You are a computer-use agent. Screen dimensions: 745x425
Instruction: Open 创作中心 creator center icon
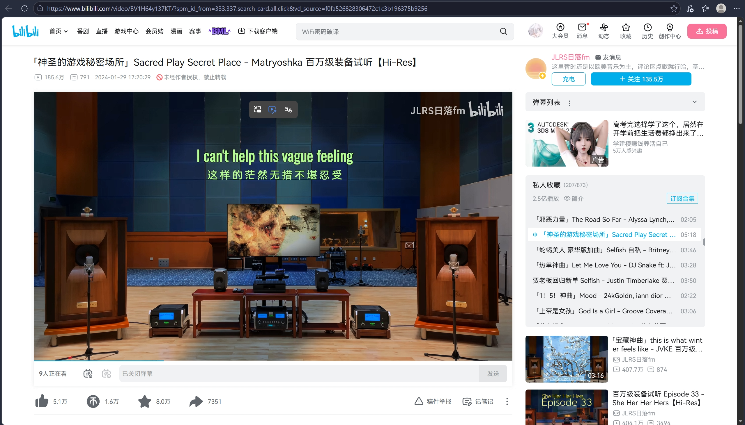coord(669,31)
